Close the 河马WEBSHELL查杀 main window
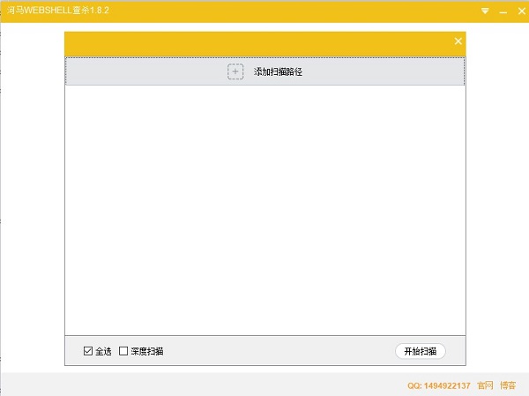The height and width of the screenshot is (396, 529). pos(522,11)
